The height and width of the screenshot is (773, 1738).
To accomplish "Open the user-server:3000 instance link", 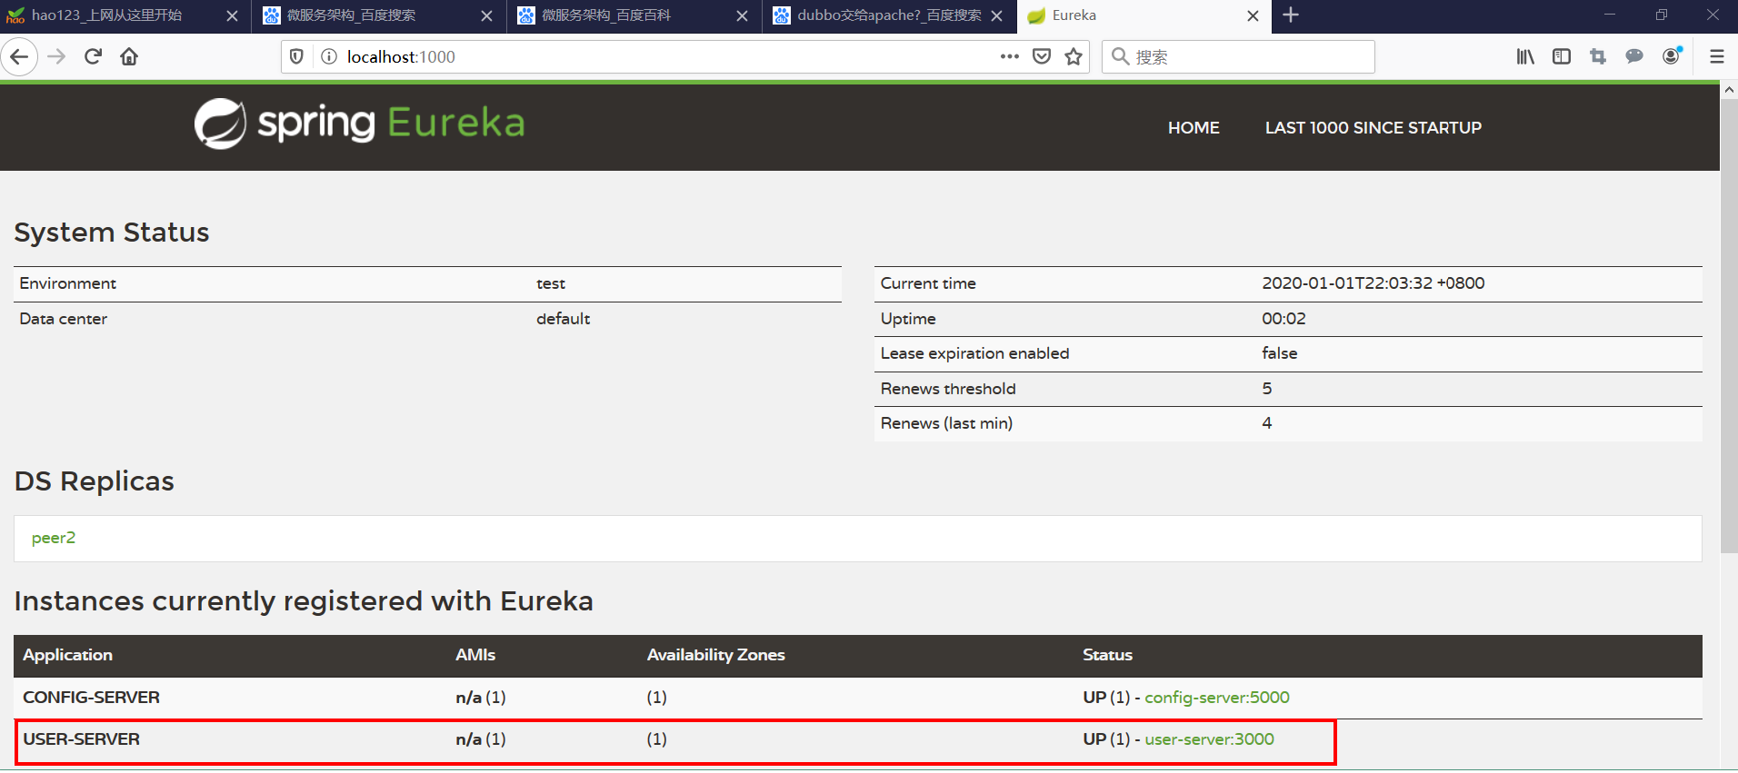I will click(1209, 739).
